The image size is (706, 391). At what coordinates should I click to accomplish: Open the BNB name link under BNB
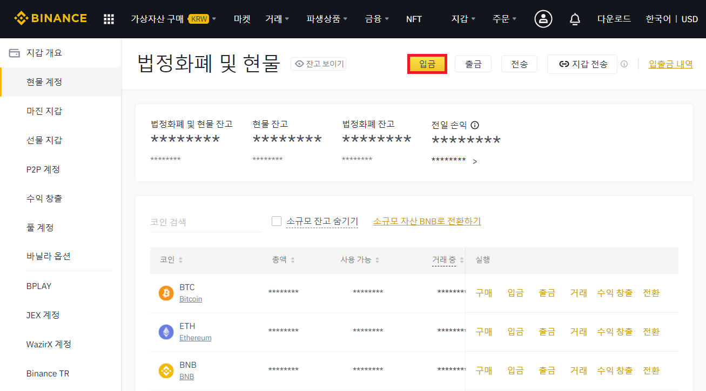click(x=187, y=376)
